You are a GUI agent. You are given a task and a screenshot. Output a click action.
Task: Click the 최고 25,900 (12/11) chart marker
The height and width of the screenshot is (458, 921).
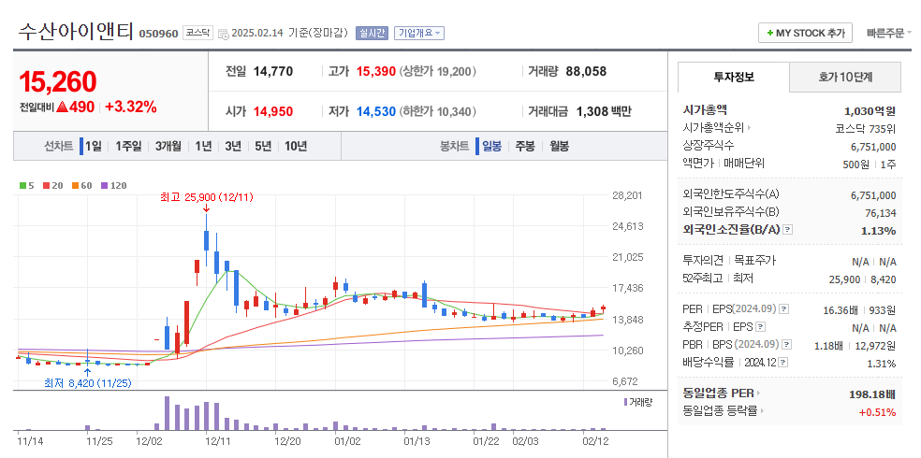pyautogui.click(x=206, y=197)
